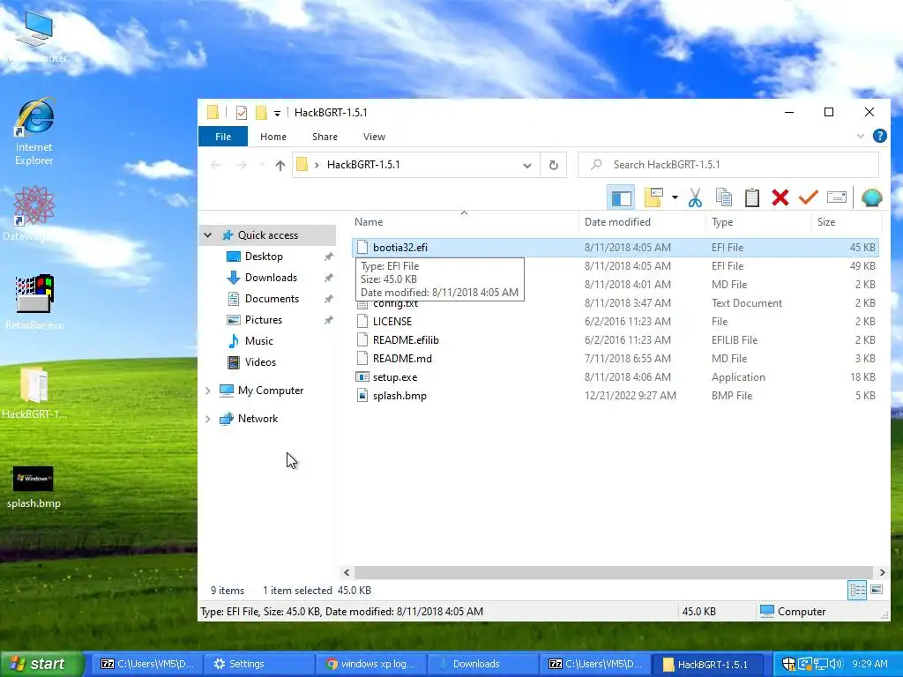Switch to Details view in status bar
This screenshot has width=903, height=677.
point(857,590)
